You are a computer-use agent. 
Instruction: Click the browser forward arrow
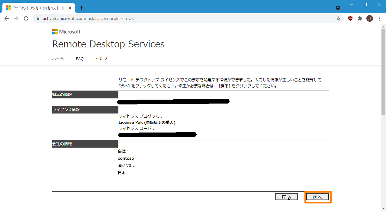pyautogui.click(x=16, y=18)
